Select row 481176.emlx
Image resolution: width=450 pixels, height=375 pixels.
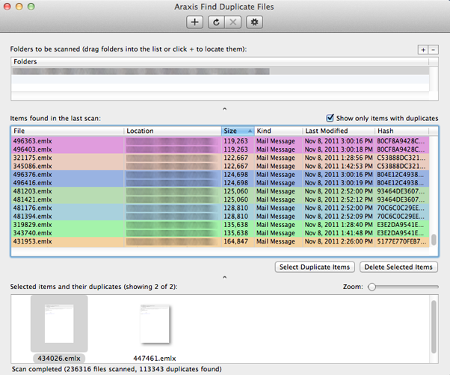[220, 208]
